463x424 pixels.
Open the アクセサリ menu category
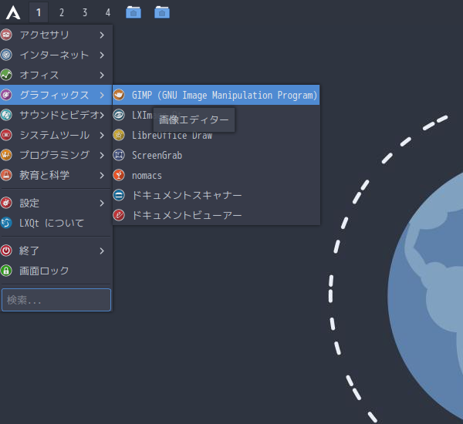pos(56,35)
